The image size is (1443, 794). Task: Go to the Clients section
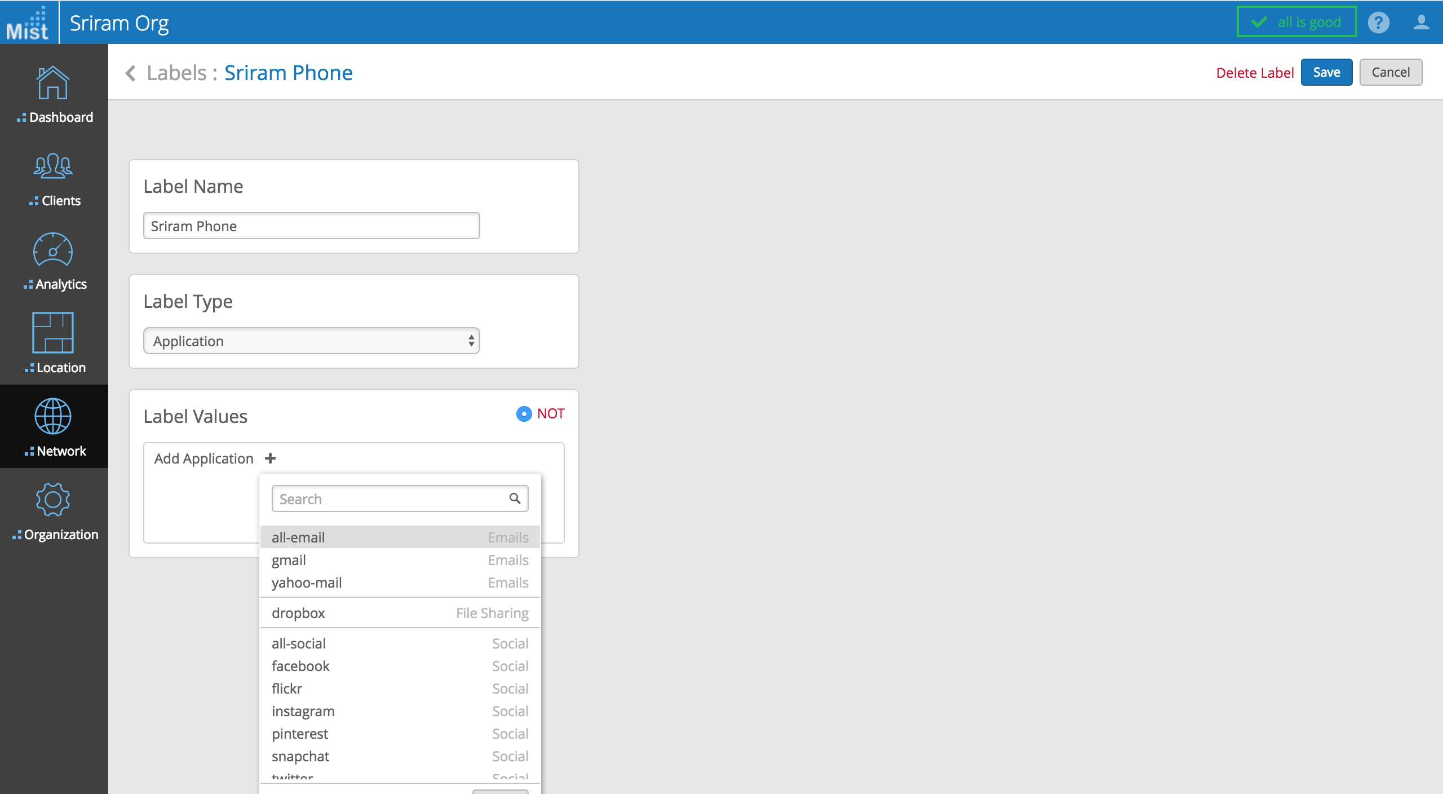(53, 167)
